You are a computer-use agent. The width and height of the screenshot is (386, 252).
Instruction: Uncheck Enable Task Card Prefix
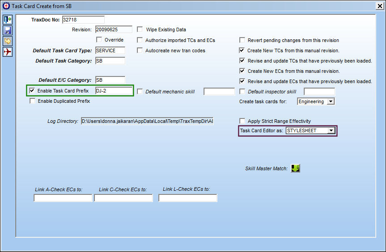[x=32, y=91]
